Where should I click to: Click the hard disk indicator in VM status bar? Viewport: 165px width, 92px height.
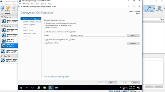[x=110, y=91]
